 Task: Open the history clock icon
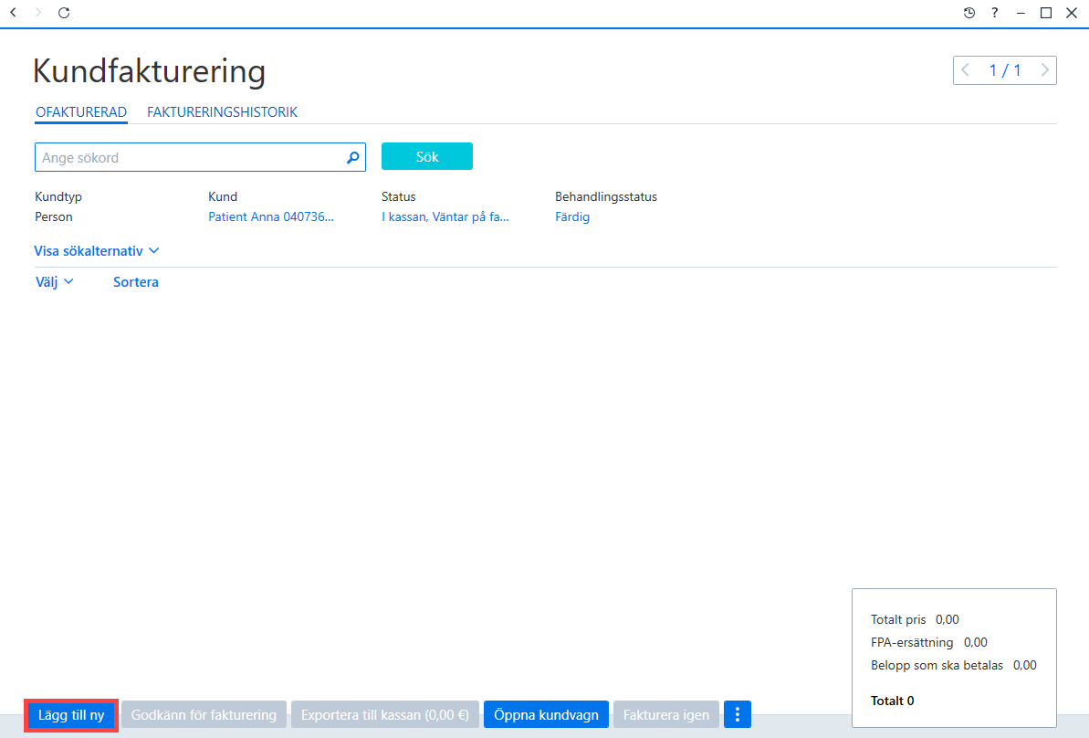(969, 13)
